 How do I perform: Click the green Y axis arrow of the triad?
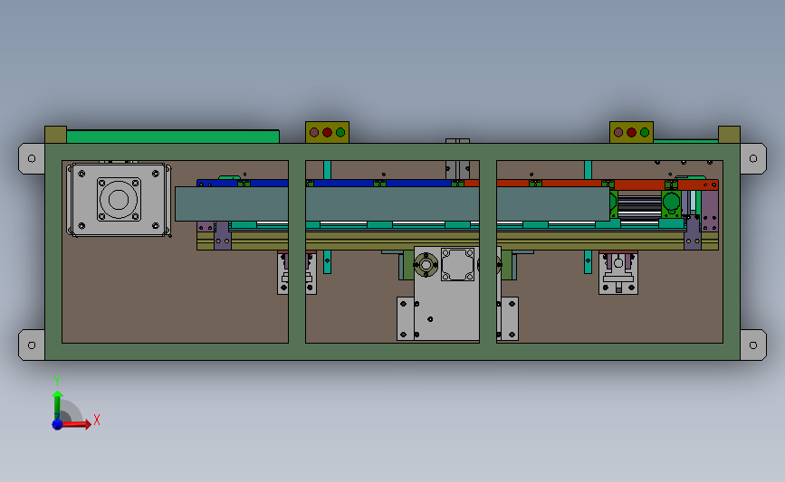58,405
